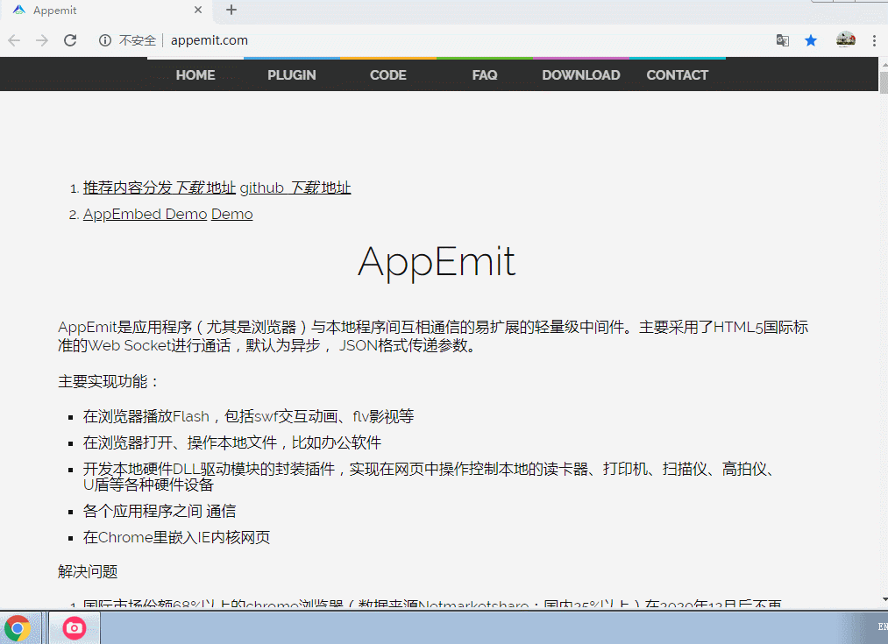The image size is (888, 644).
Task: Toggle the bookmark star for this page
Action: click(810, 40)
